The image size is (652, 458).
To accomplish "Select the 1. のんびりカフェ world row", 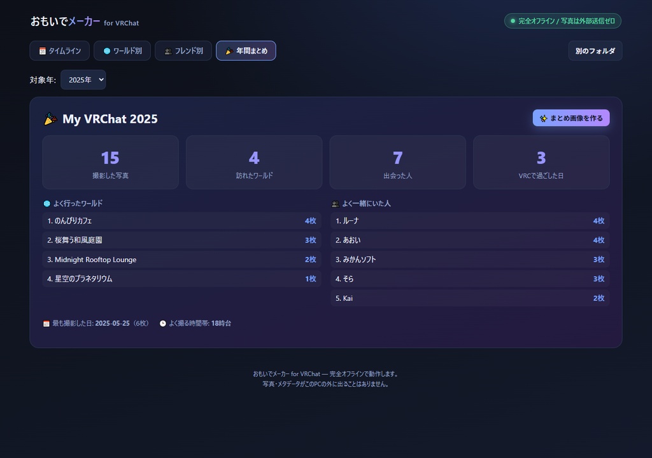I will pyautogui.click(x=181, y=221).
